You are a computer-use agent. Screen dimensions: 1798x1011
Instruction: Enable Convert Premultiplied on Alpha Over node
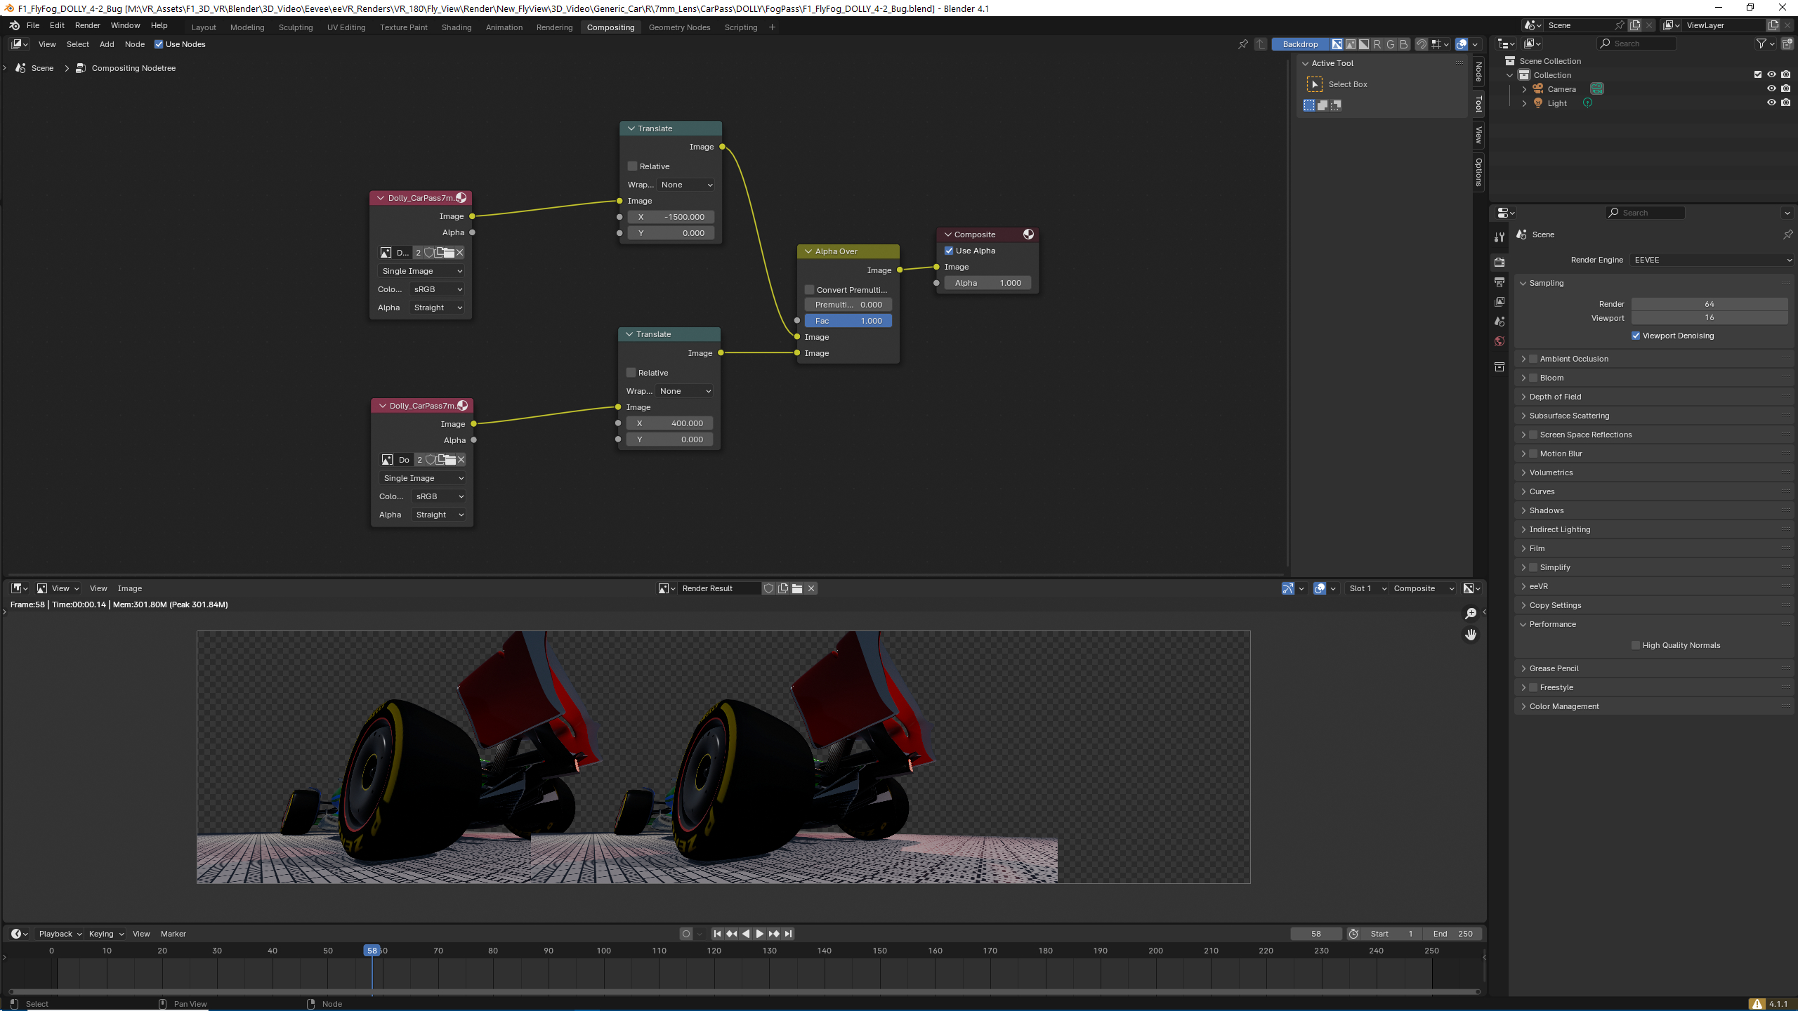809,290
